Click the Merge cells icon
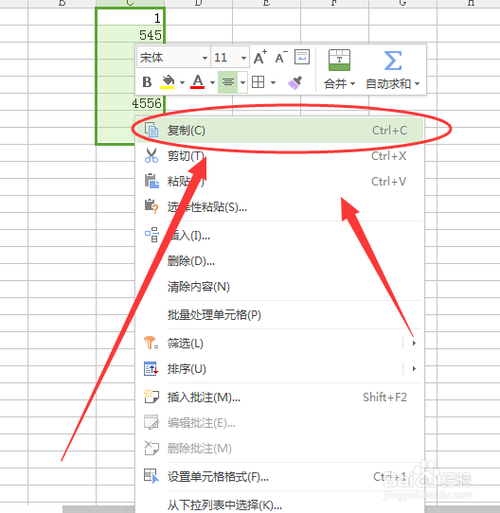500x513 pixels. (339, 60)
